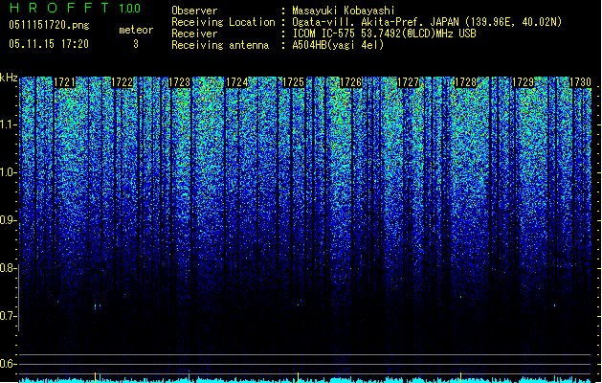Select the 1727 time marker
This screenshot has width=602, height=383.
(x=408, y=82)
